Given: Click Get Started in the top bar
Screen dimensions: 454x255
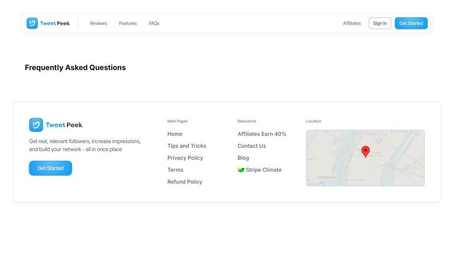Looking at the screenshot, I should point(411,23).
